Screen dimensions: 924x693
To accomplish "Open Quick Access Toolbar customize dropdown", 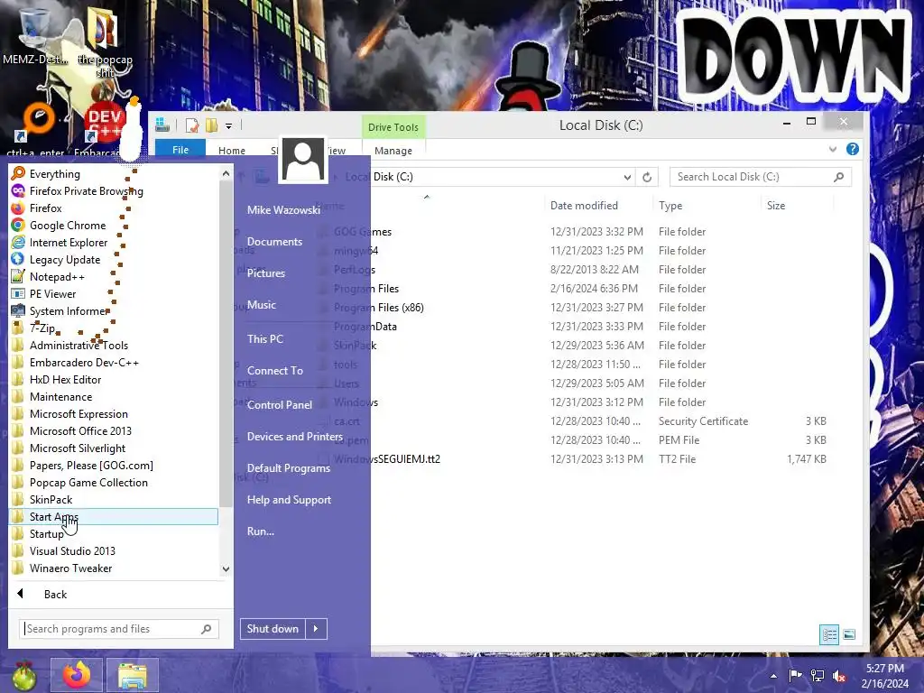I will [x=228, y=125].
